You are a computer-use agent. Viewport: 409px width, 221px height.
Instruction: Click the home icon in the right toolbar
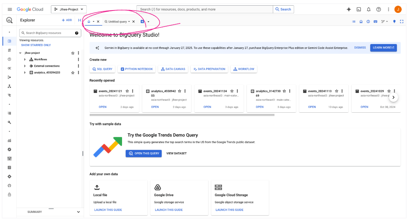click(x=361, y=22)
